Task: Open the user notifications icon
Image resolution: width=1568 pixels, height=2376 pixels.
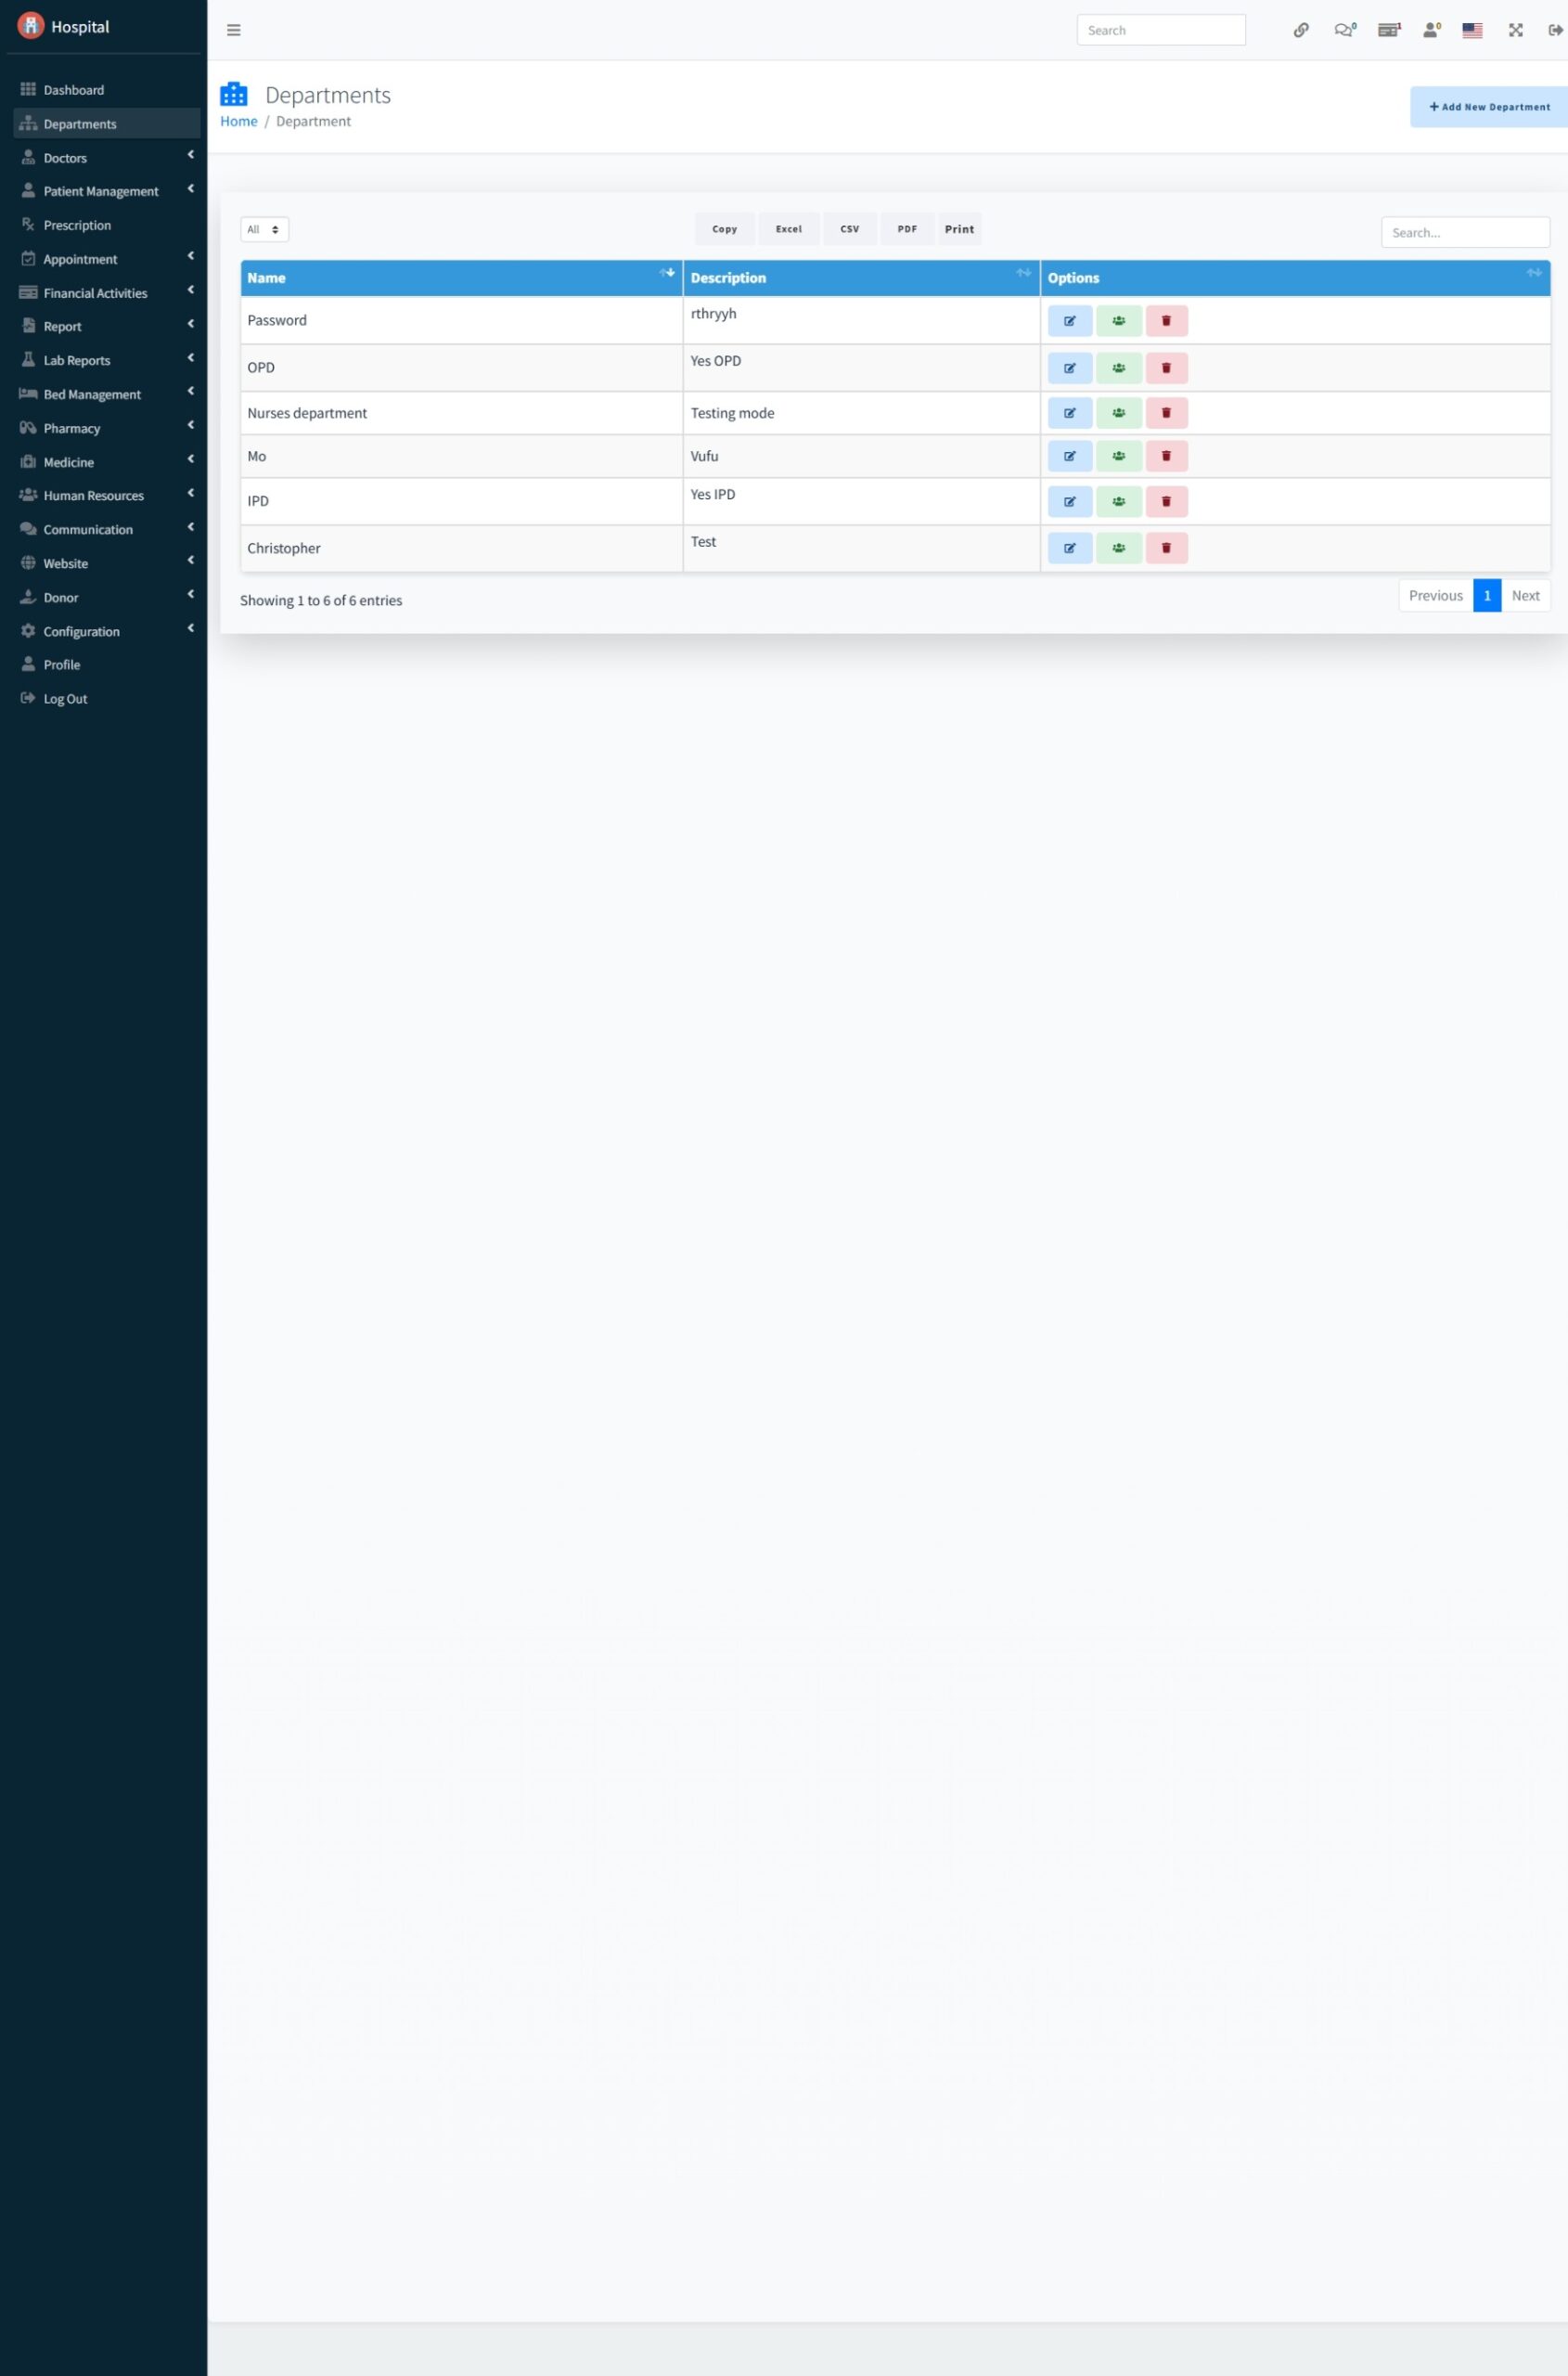Action: click(1432, 30)
